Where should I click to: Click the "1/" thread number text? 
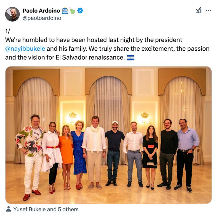(x=8, y=31)
